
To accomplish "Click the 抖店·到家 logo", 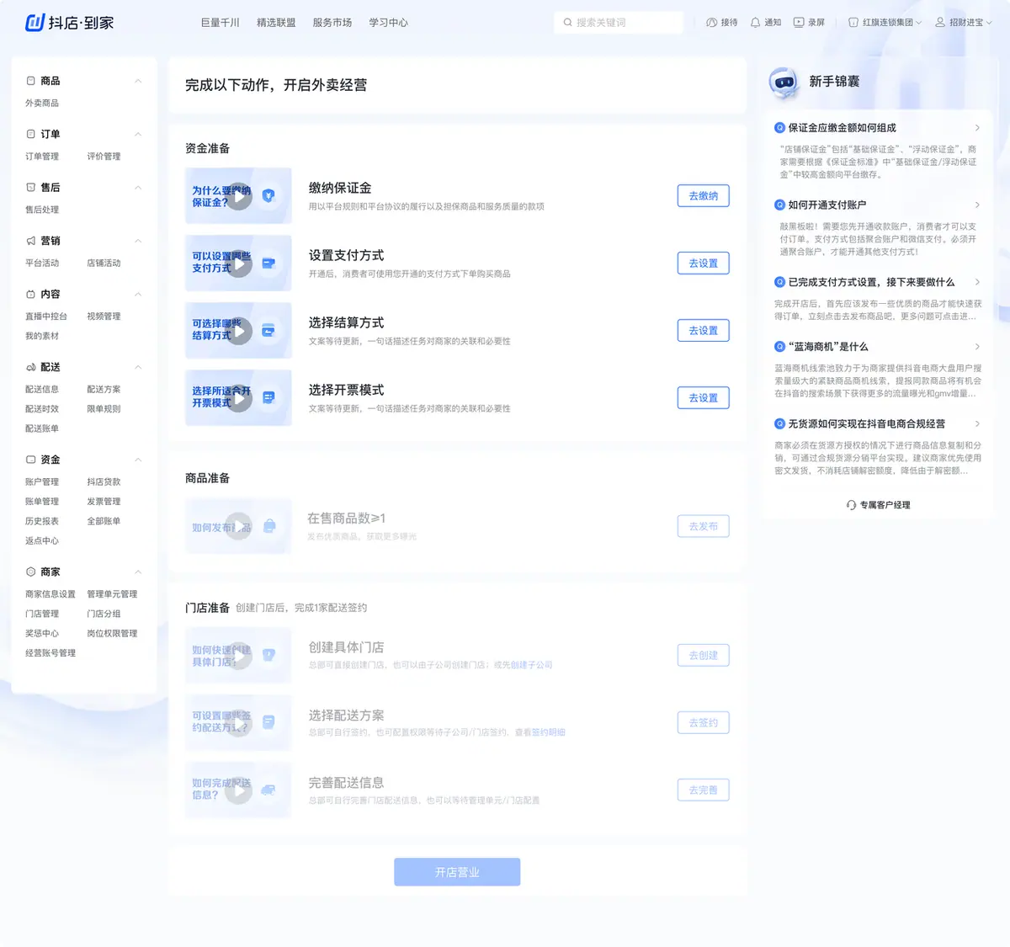I will pos(69,23).
